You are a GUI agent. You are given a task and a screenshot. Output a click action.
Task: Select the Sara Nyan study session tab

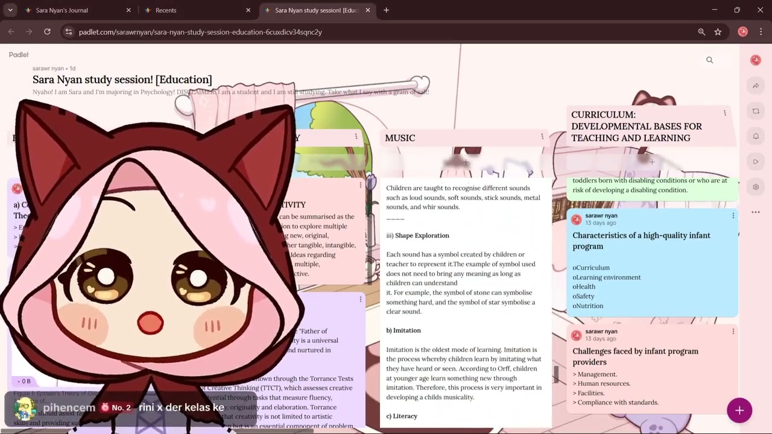pyautogui.click(x=317, y=10)
